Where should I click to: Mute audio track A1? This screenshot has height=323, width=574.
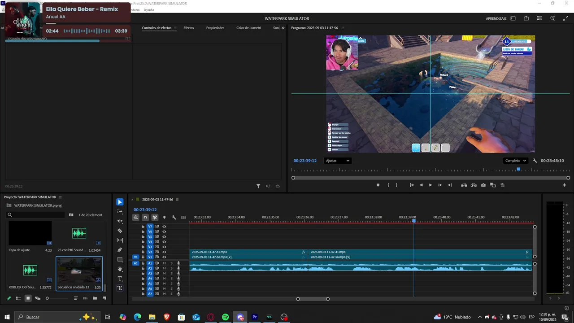pyautogui.click(x=164, y=263)
